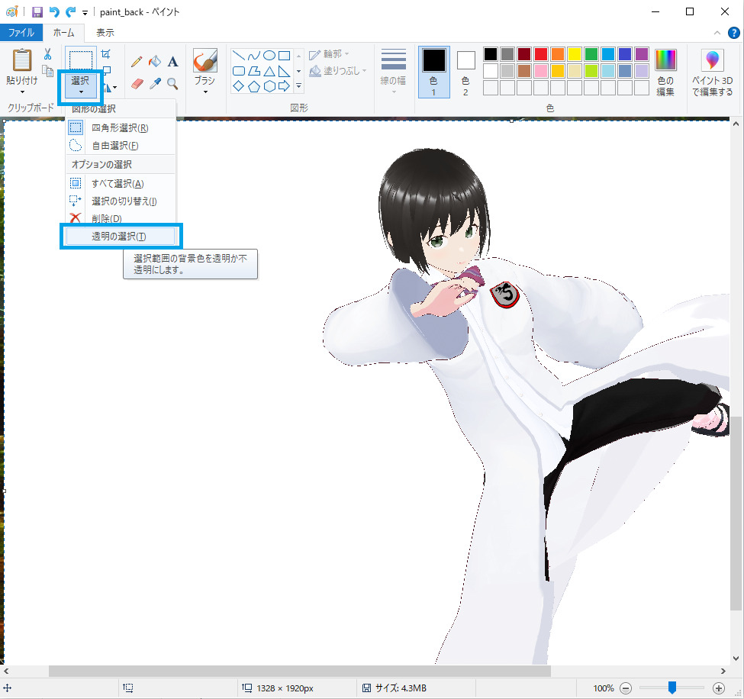744x699 pixels.
Task: Choose the Line shape
Action: coord(239,56)
